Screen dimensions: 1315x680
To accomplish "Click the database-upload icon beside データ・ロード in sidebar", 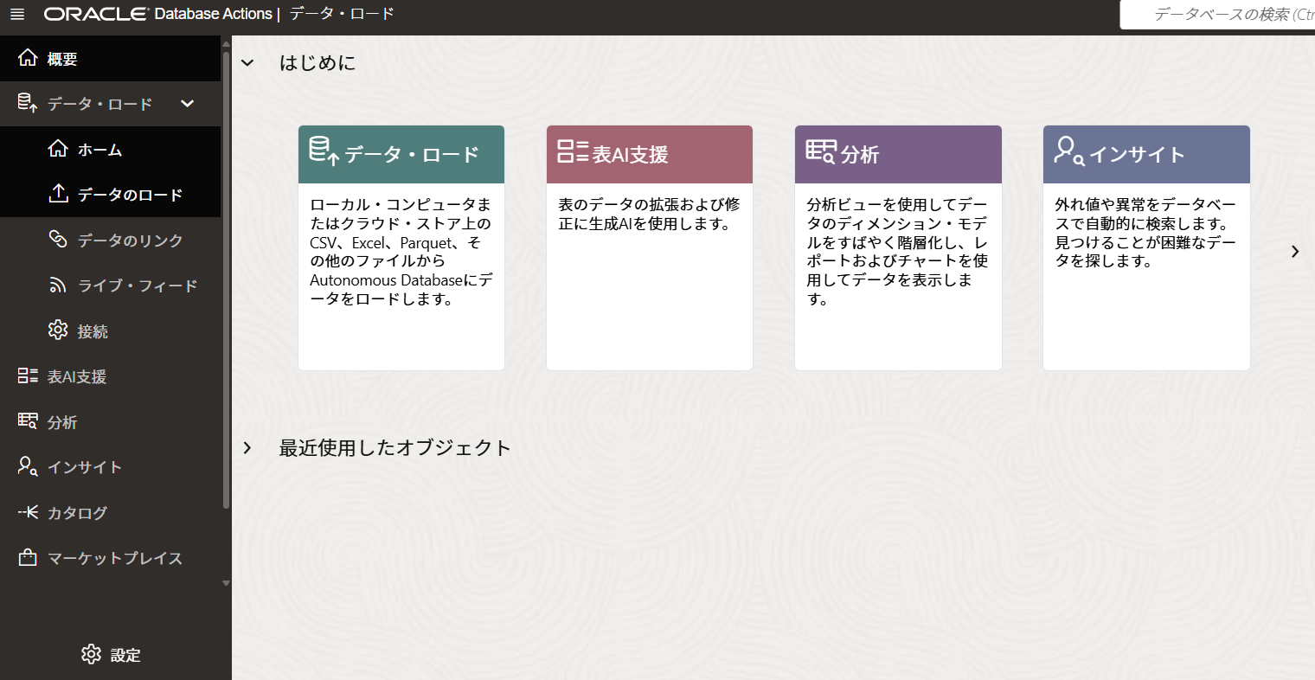I will 28,104.
